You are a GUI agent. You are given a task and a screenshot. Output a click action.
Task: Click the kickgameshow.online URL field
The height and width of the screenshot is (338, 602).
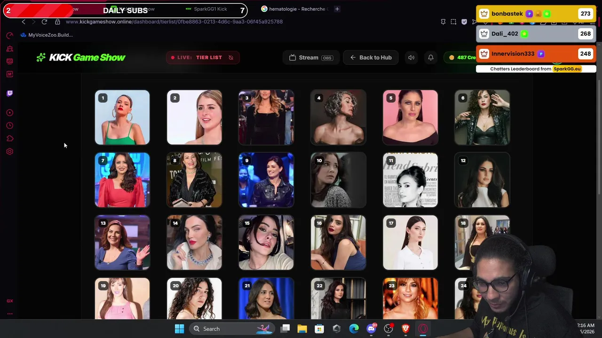[174, 22]
